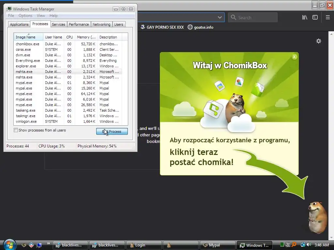The width and height of the screenshot is (334, 250).
Task: Open the goatse.info bookmark
Action: point(201,27)
